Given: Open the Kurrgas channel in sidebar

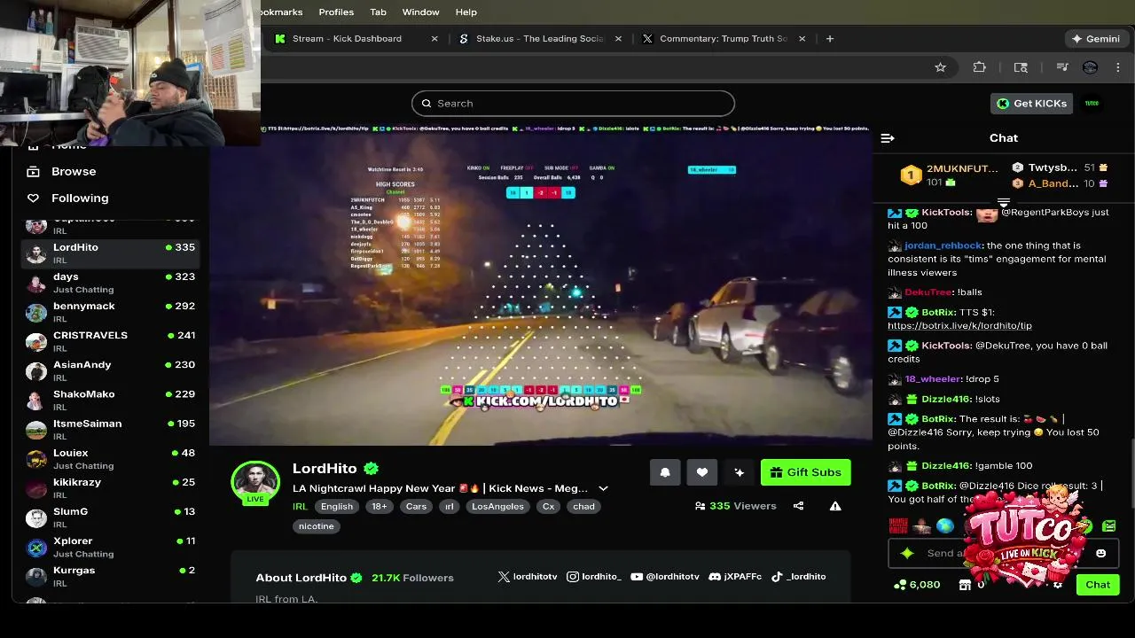Looking at the screenshot, I should [110, 575].
